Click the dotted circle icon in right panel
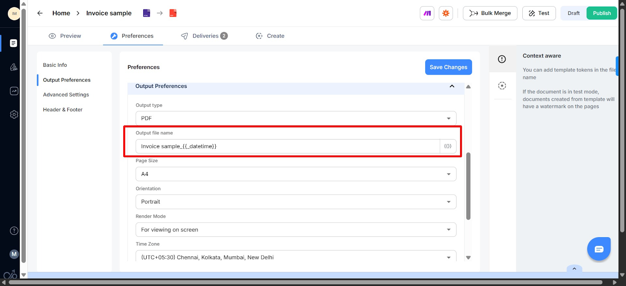The height and width of the screenshot is (286, 626). click(502, 86)
